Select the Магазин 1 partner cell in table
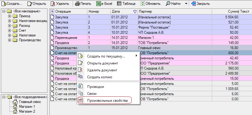This screenshot has width=252, height=115. click(x=175, y=38)
